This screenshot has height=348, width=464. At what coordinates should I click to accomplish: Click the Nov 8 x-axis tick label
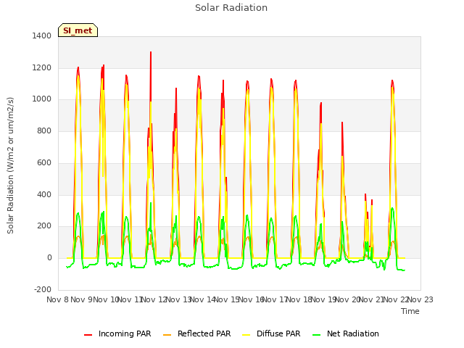tap(57, 299)
